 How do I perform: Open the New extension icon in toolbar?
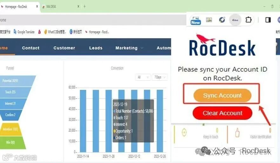[x=196, y=21]
